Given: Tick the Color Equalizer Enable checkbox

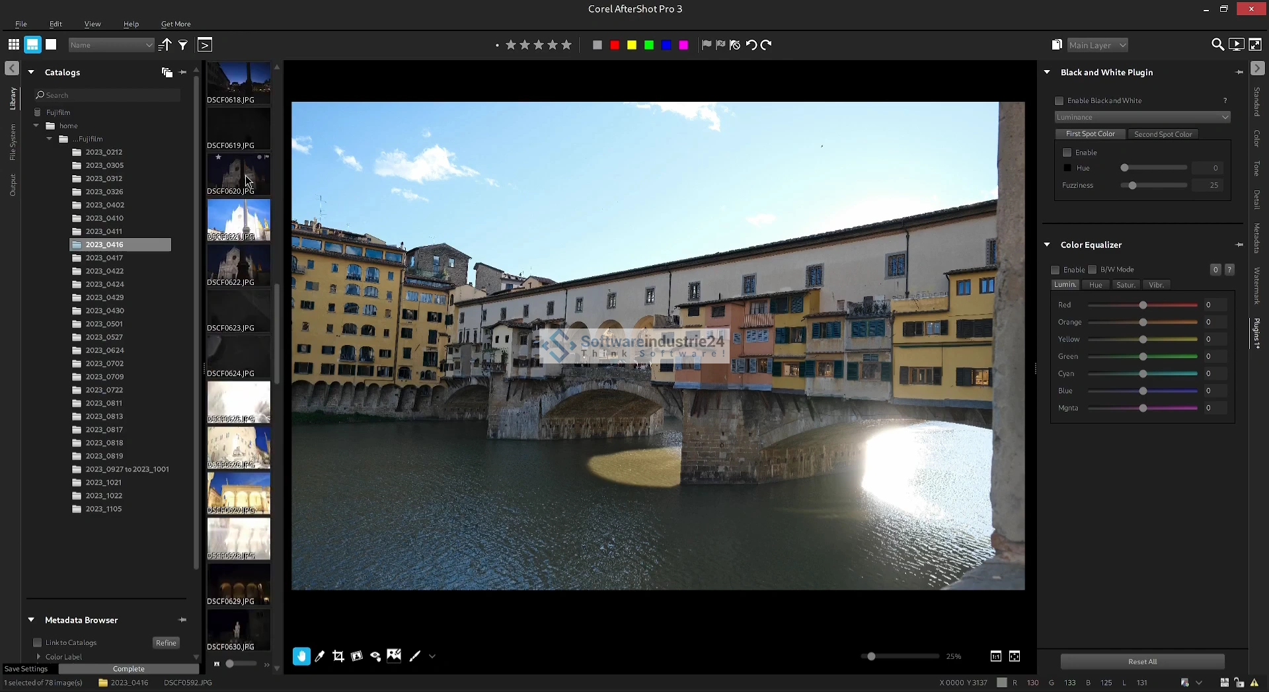Looking at the screenshot, I should coord(1056,270).
